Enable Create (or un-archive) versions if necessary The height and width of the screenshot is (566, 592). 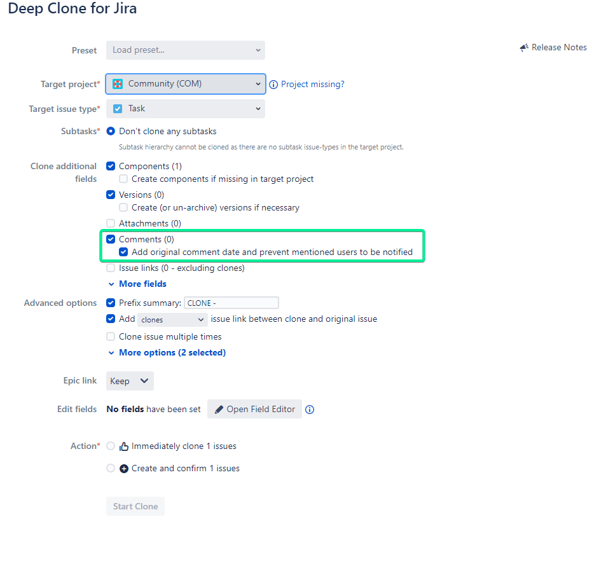(x=123, y=208)
